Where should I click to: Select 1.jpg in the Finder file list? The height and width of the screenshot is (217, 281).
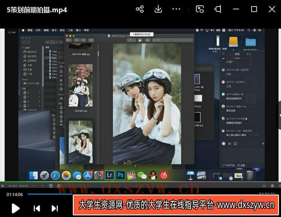point(53,51)
